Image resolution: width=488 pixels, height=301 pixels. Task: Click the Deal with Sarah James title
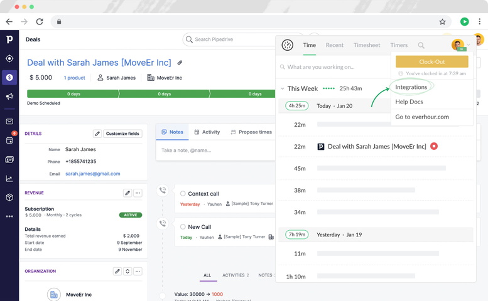[99, 63]
